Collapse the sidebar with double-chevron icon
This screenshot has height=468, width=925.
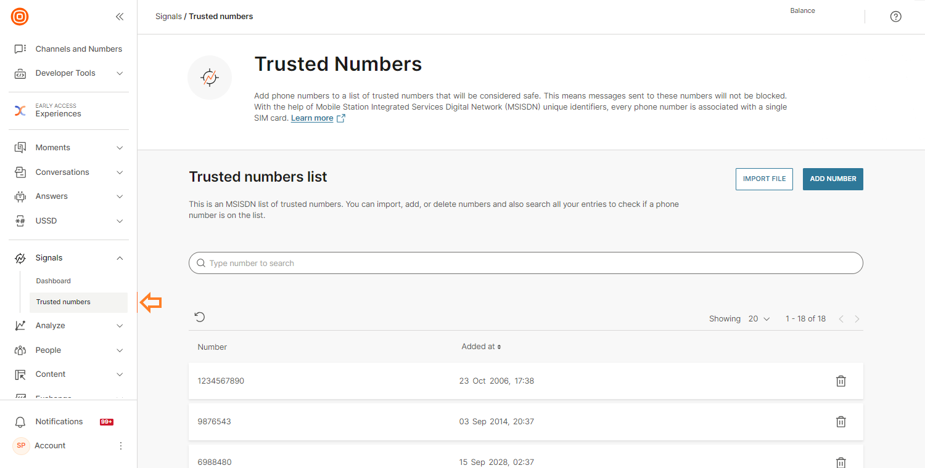click(120, 17)
